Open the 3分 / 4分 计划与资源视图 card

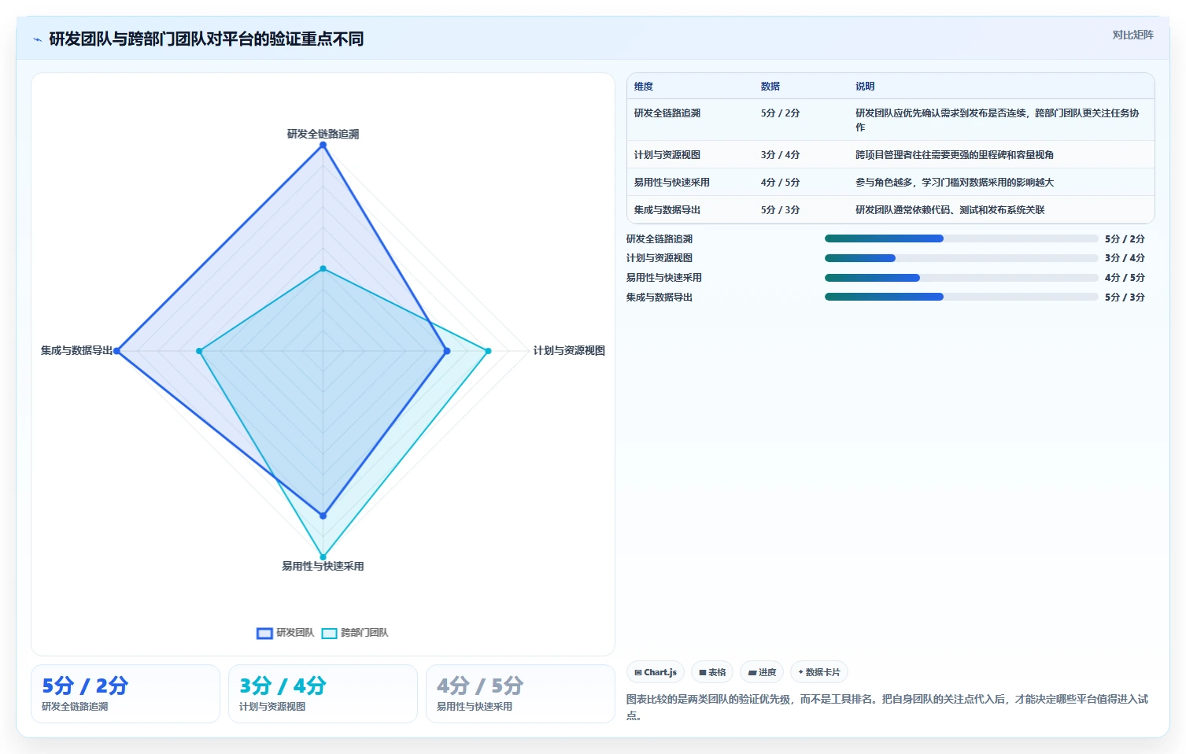click(323, 693)
